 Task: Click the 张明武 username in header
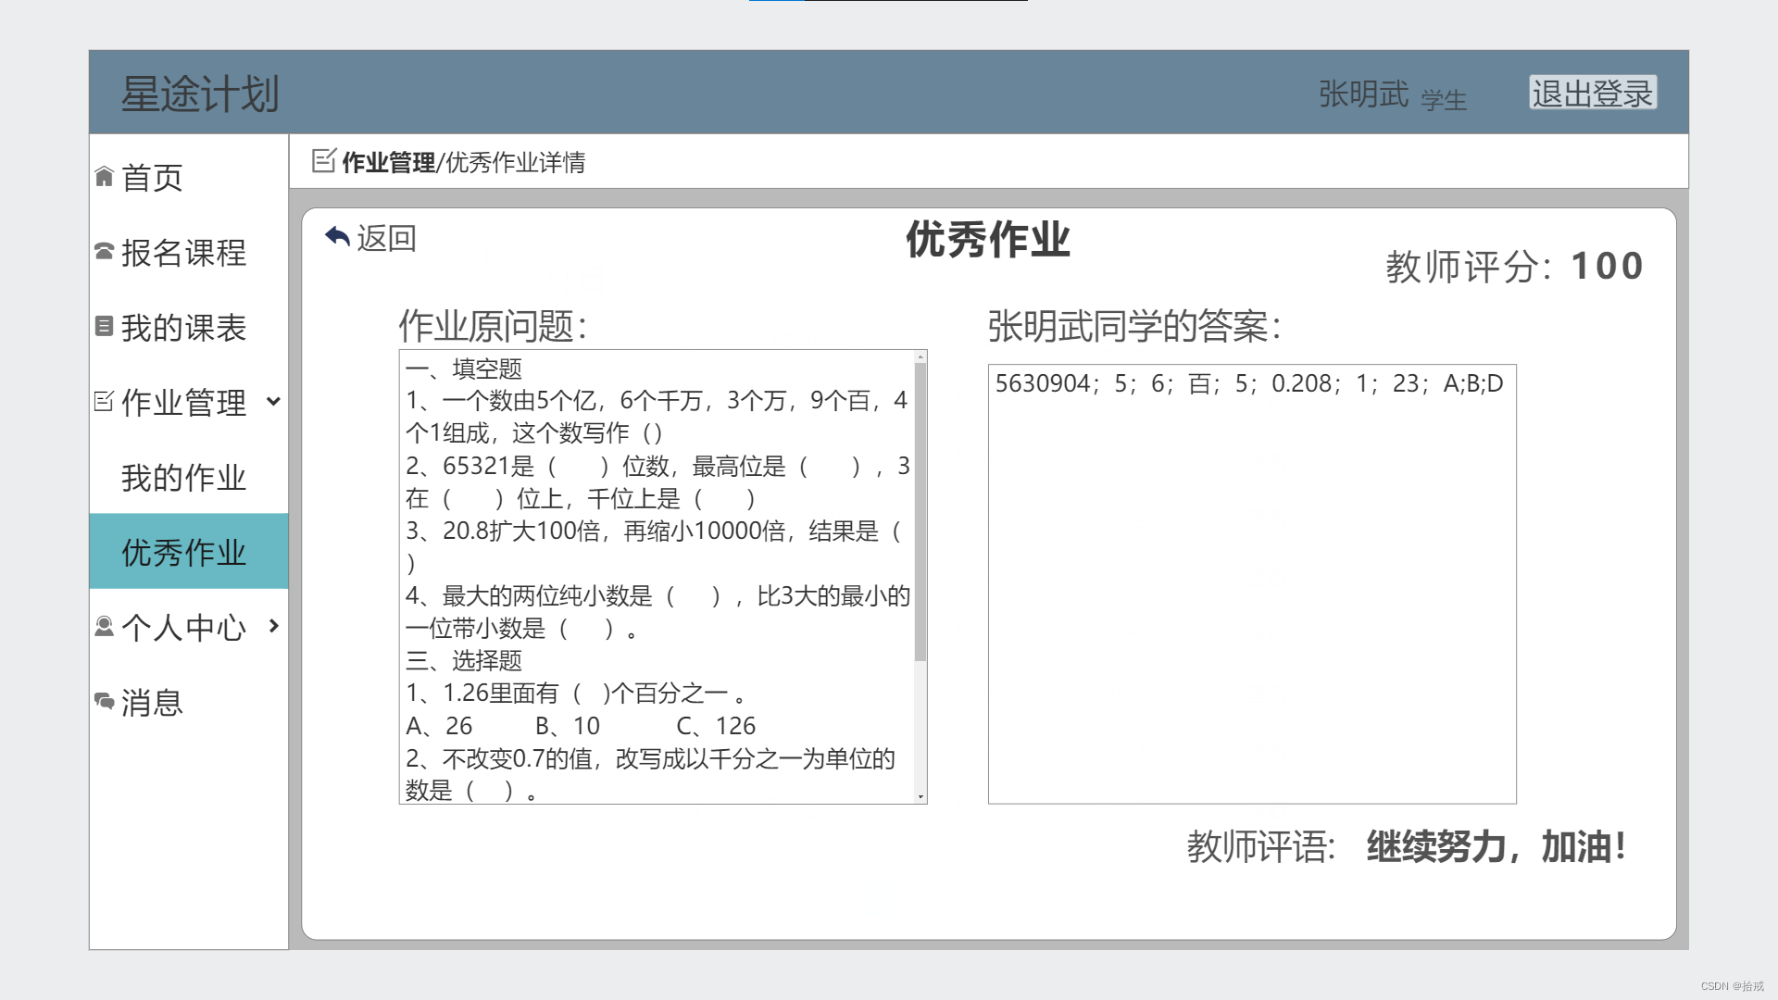[1363, 94]
